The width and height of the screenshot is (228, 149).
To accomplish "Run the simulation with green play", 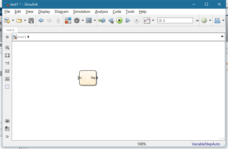I will point(119,20).
